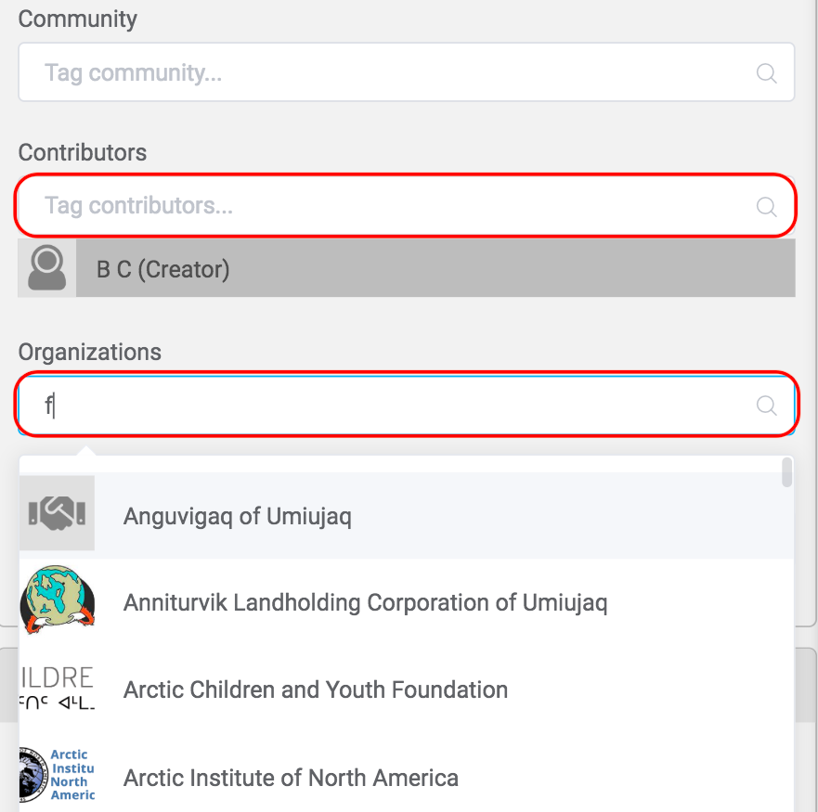
Task: Click the B C creator avatar icon
Action: pyautogui.click(x=46, y=269)
